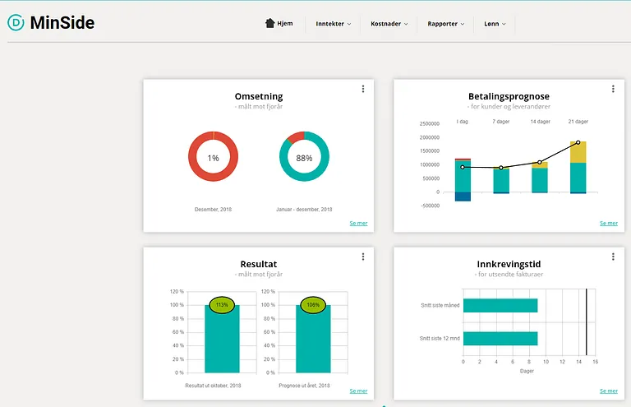
Task: Follow the Se mer link in Betalingsprognose
Action: pos(609,223)
